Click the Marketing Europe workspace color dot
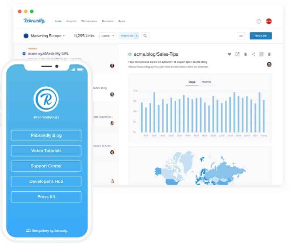The image size is (289, 243). [x=26, y=36]
